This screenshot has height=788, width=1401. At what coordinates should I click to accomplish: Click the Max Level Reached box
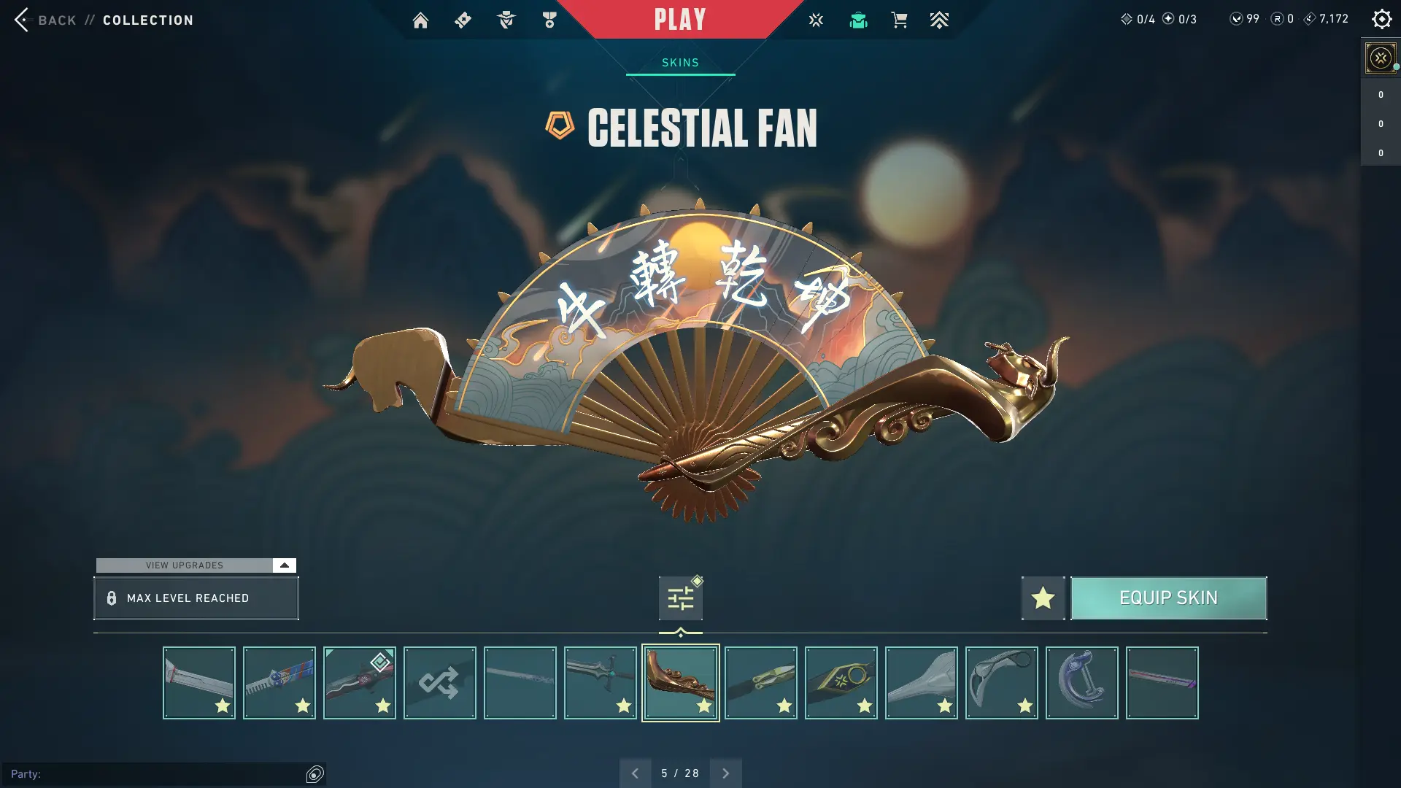[x=196, y=598]
